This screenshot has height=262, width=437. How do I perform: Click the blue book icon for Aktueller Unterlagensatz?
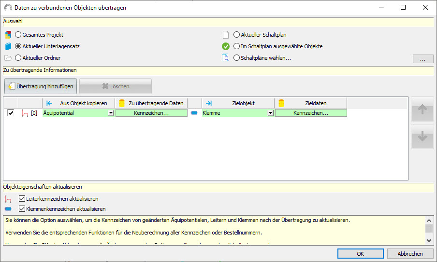coord(8,46)
